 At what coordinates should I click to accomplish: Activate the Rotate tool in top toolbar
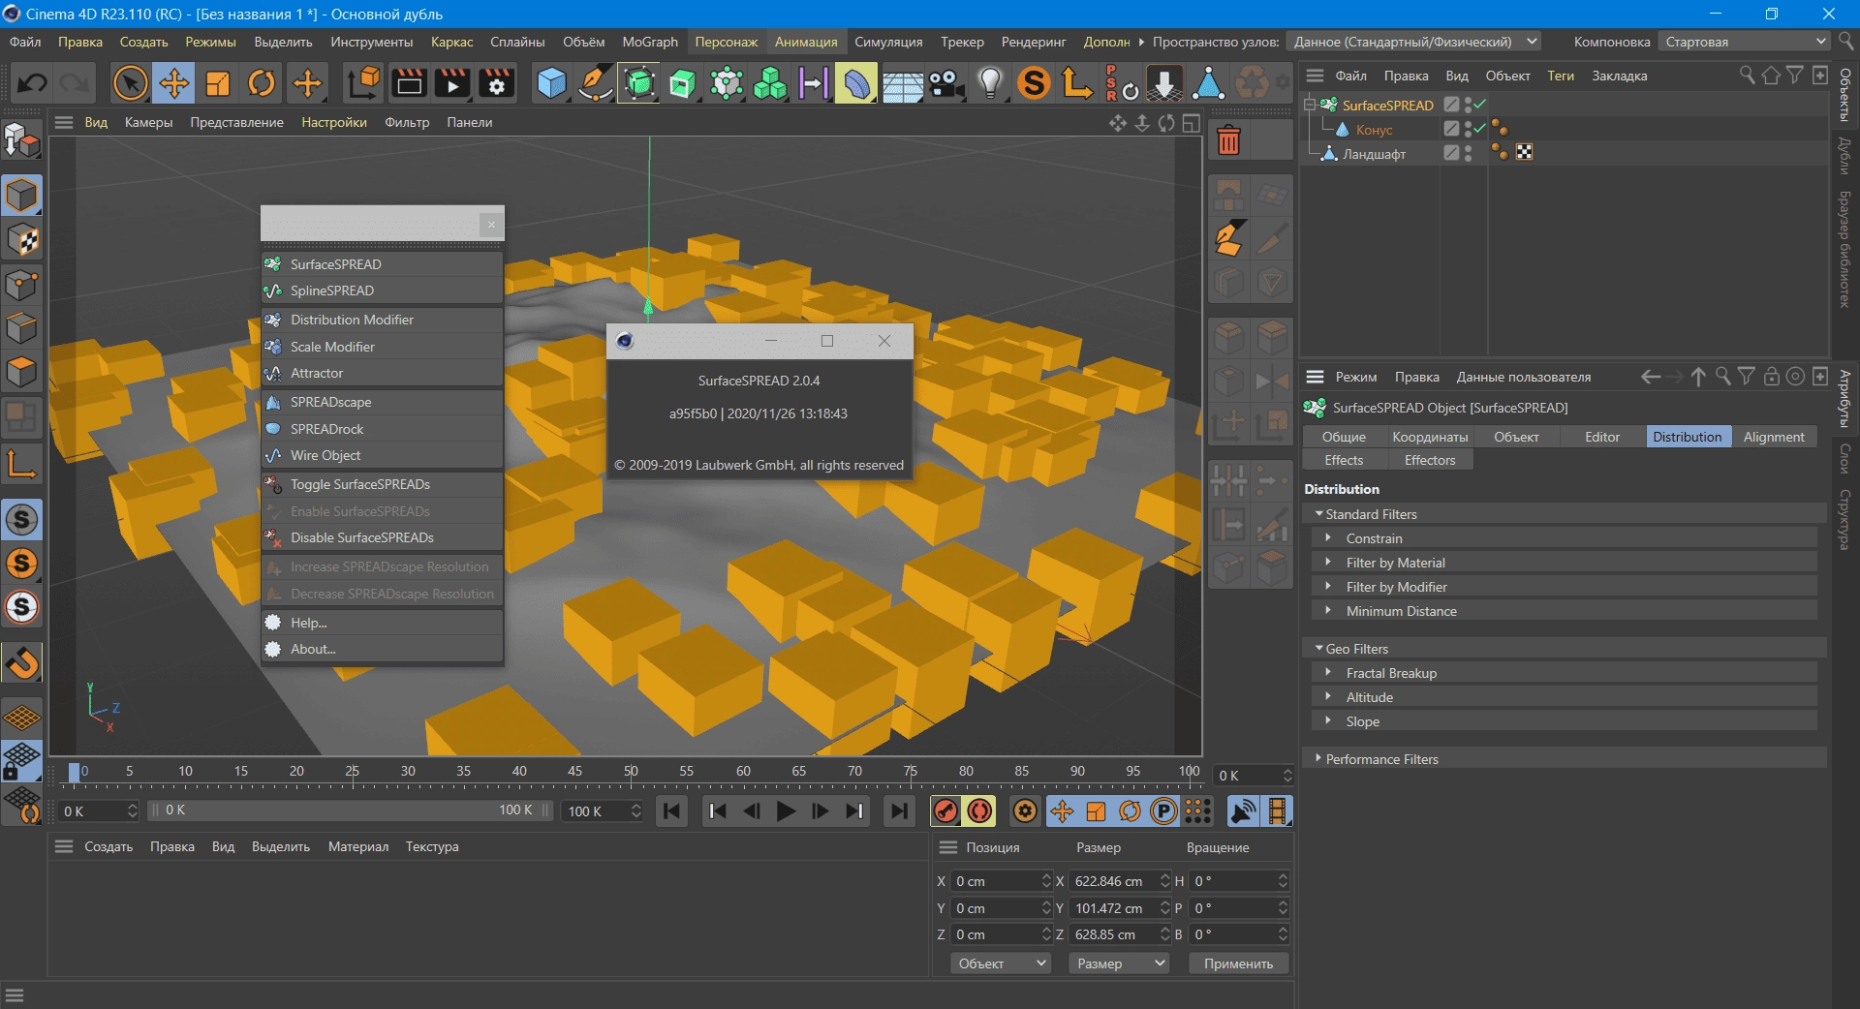pyautogui.click(x=262, y=83)
